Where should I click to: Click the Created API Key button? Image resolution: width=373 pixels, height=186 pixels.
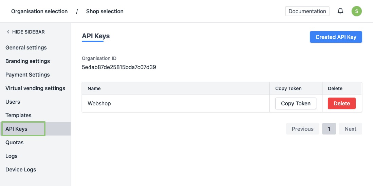pos(336,37)
